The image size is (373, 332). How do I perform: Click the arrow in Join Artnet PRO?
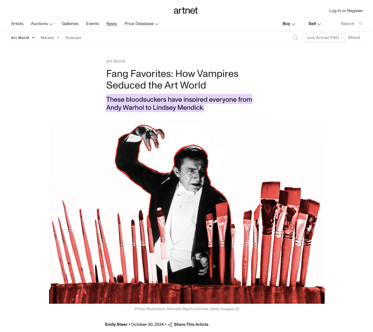(x=341, y=38)
